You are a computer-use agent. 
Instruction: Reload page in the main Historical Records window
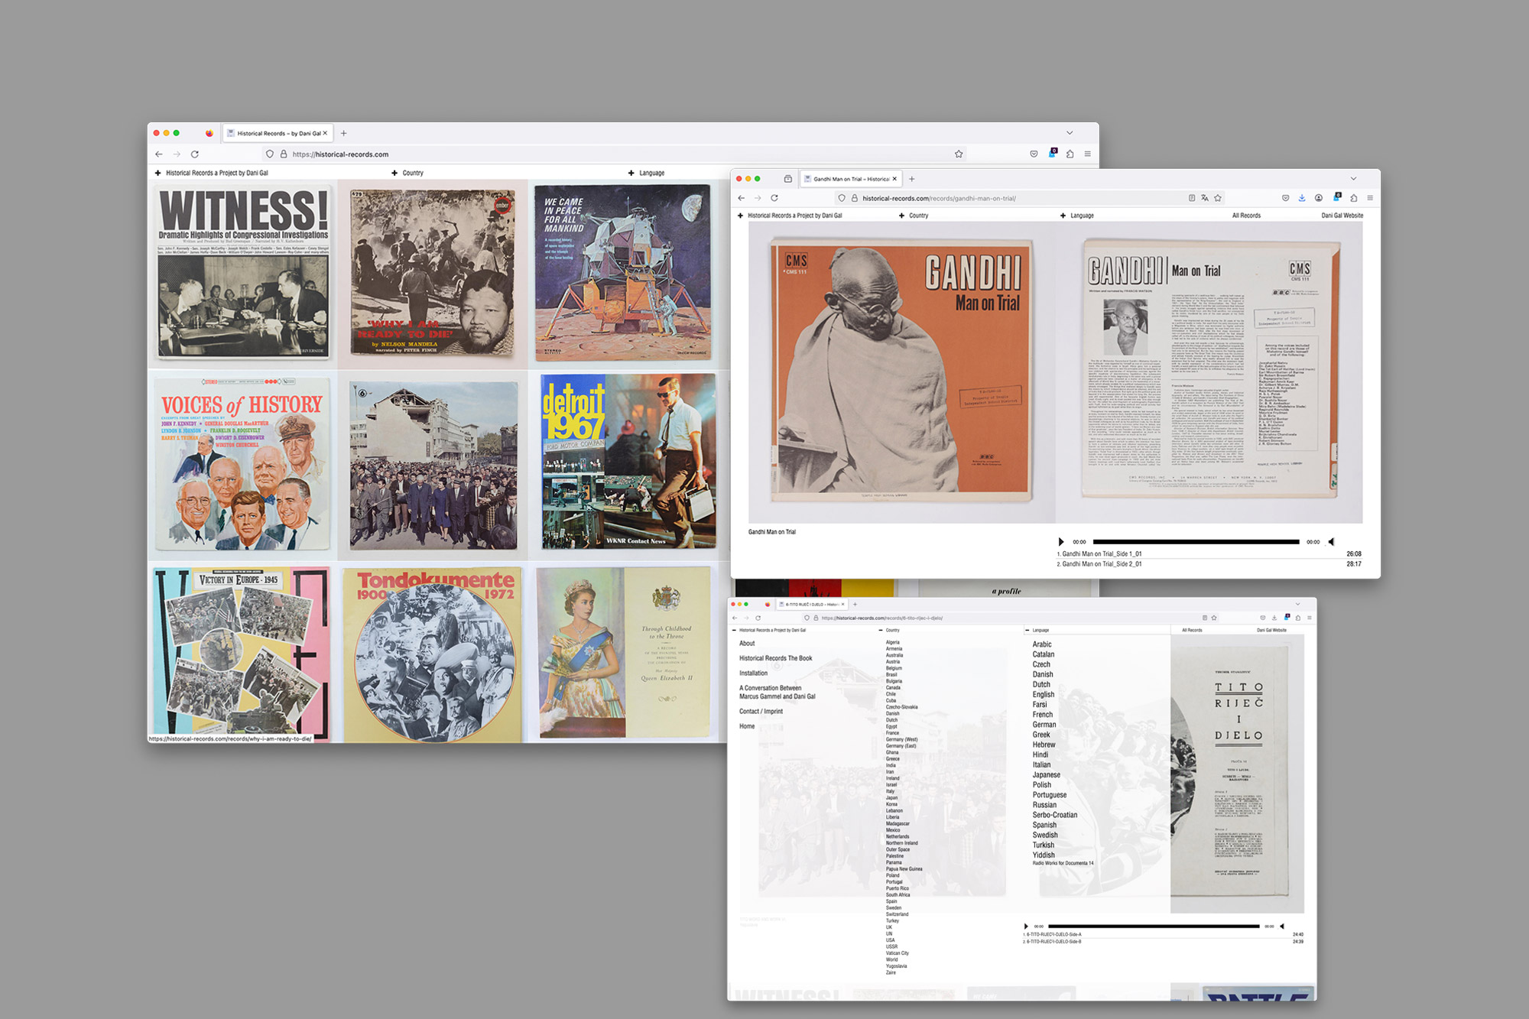pyautogui.click(x=195, y=154)
